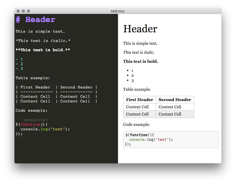Click the window close button
The image size is (236, 184).
(x=18, y=11)
